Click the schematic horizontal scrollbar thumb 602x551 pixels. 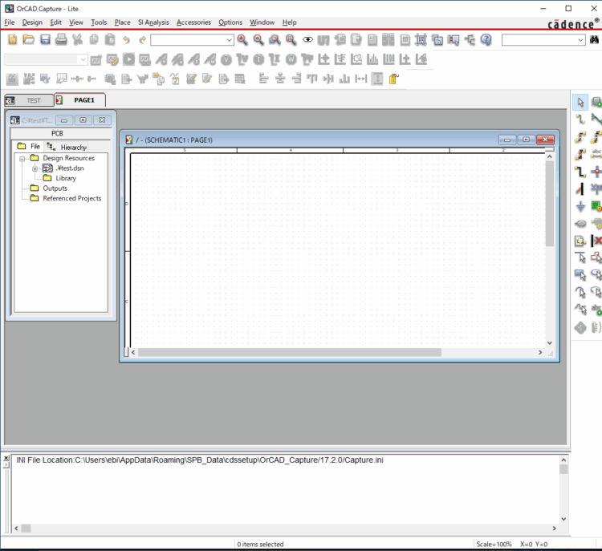pyautogui.click(x=290, y=352)
